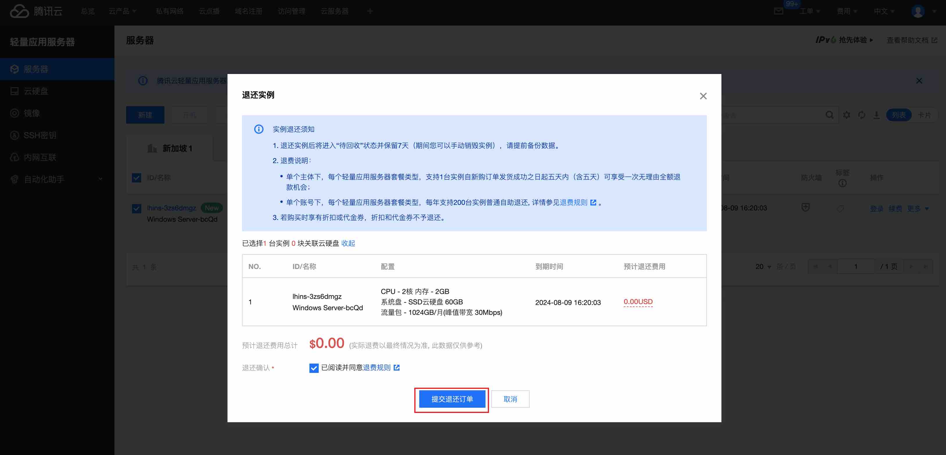
Task: Click the 0.00USD estimated refund amount
Action: coord(638,302)
